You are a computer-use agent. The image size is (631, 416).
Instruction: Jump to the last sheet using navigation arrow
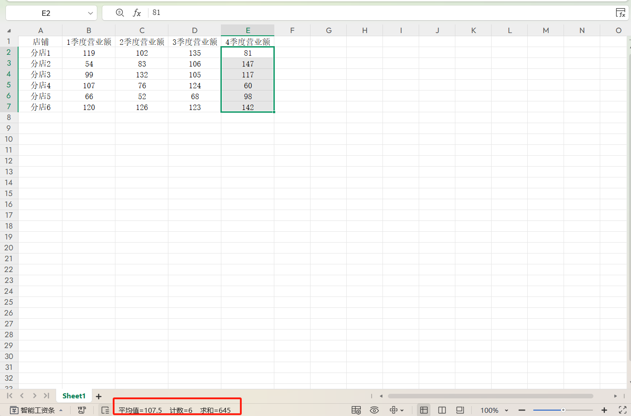pos(46,396)
